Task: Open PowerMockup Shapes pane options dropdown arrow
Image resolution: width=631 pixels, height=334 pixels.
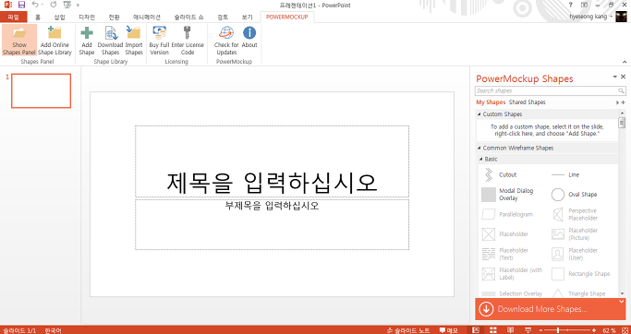Action: tap(615, 77)
